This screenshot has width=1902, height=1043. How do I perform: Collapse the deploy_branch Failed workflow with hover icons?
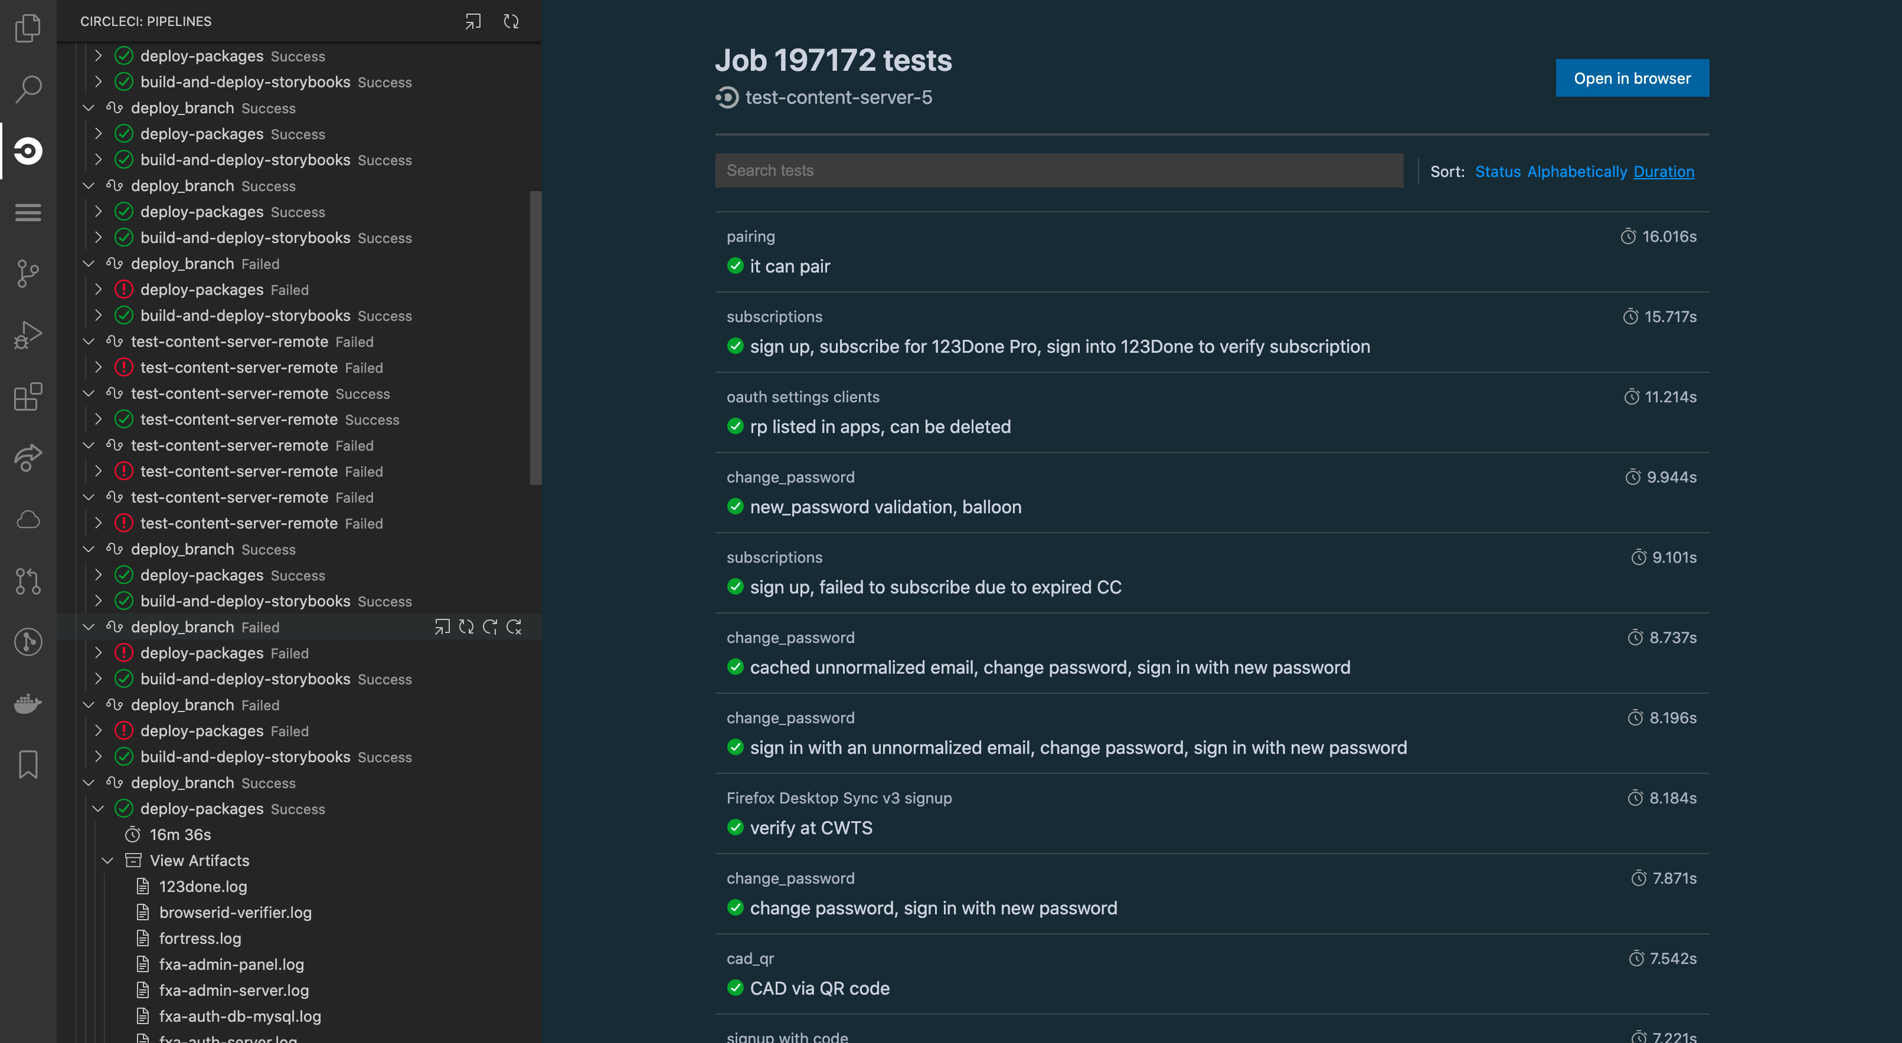point(89,627)
